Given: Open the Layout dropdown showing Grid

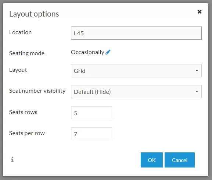Looking at the screenshot, I should (x=136, y=71).
